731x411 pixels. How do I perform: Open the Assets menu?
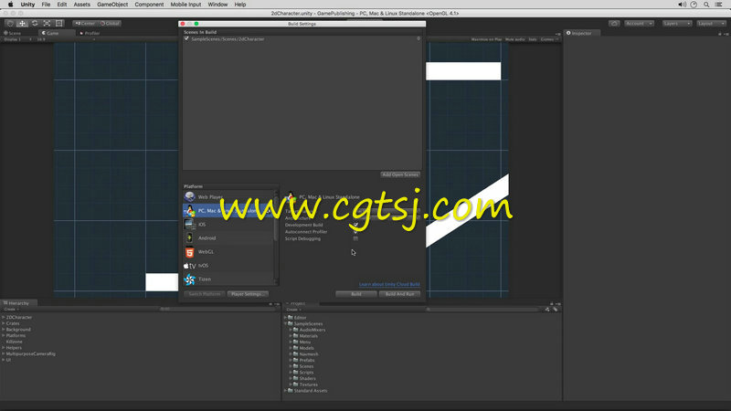pyautogui.click(x=81, y=5)
